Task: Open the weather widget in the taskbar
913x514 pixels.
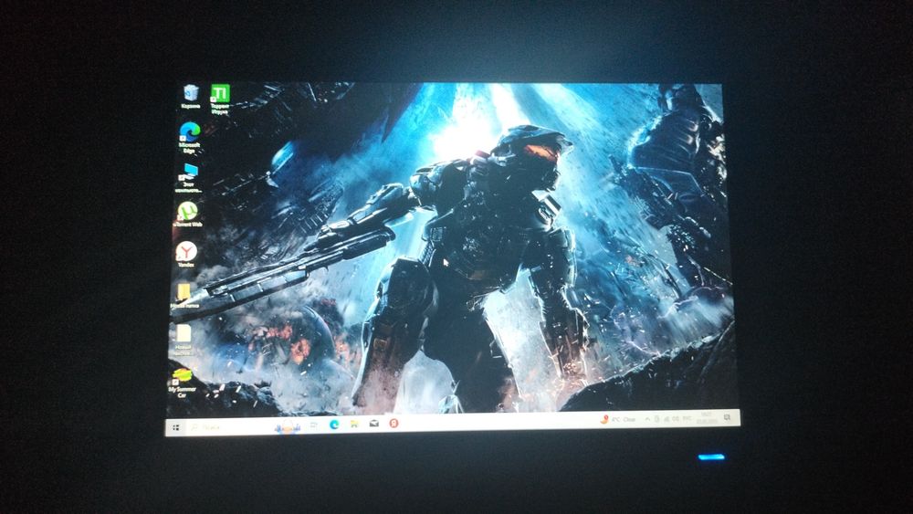Action: tap(618, 420)
